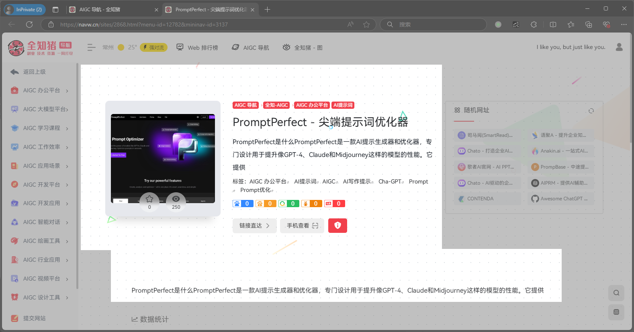The height and width of the screenshot is (332, 634).
Task: Expand AIGC 工作效率 sidebar item
Action: pyautogui.click(x=40, y=147)
